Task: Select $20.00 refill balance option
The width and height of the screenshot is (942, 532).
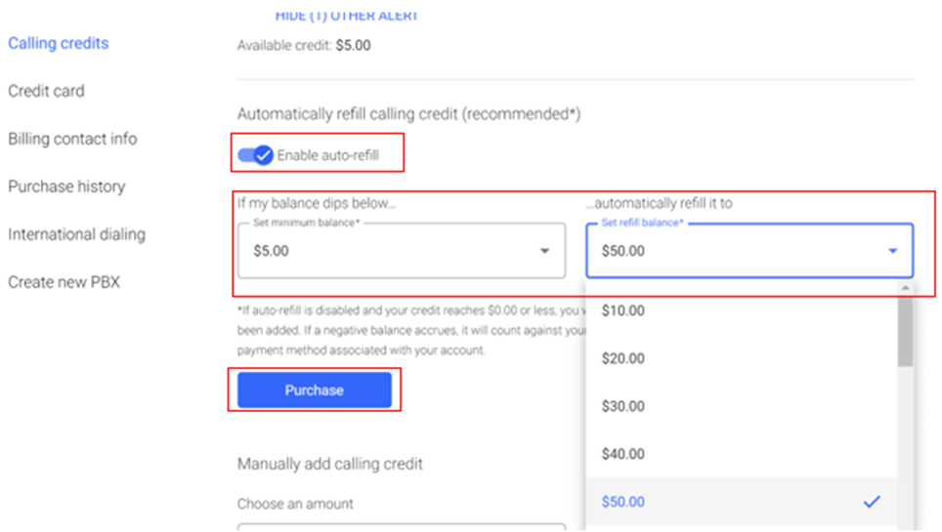Action: pos(742,358)
